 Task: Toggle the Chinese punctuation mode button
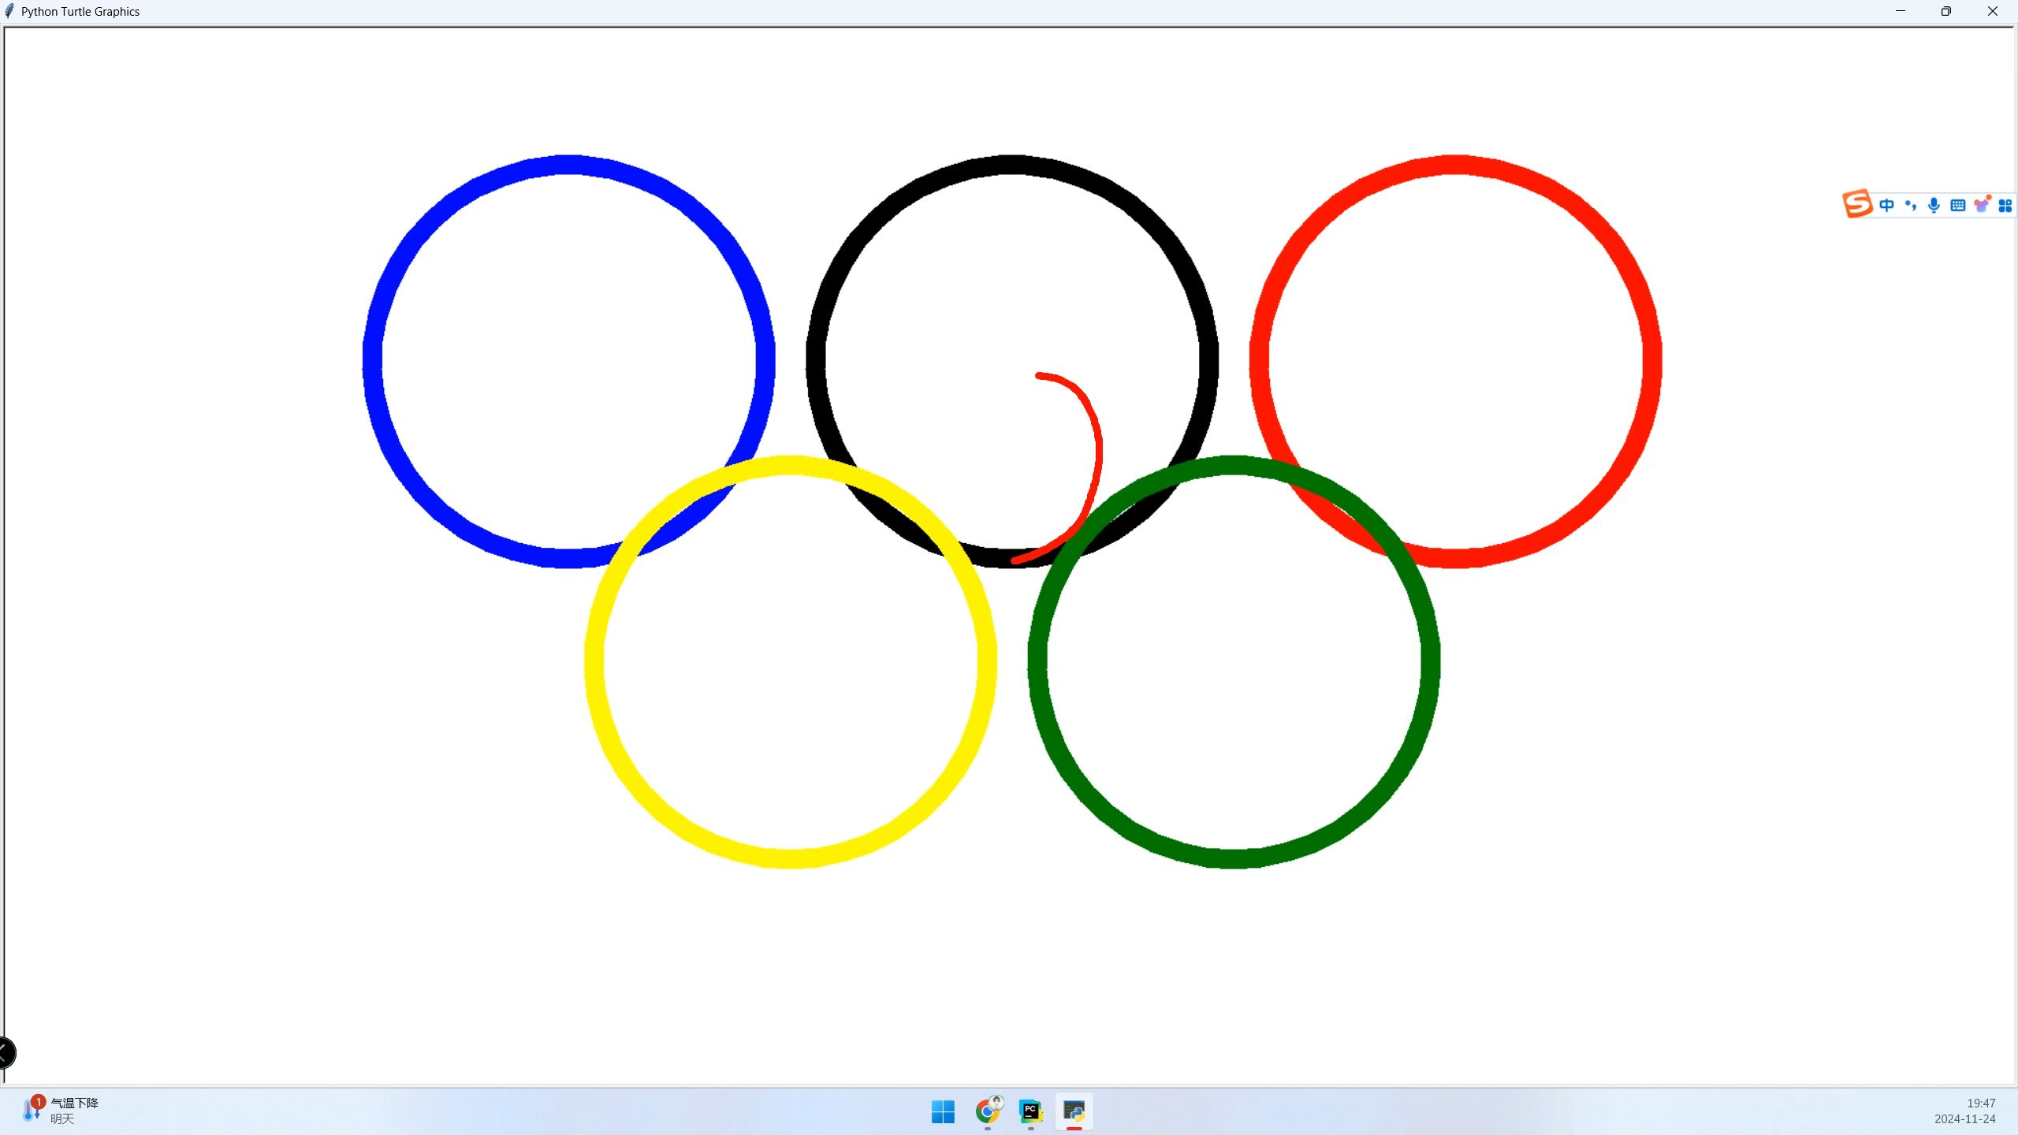(x=1910, y=206)
